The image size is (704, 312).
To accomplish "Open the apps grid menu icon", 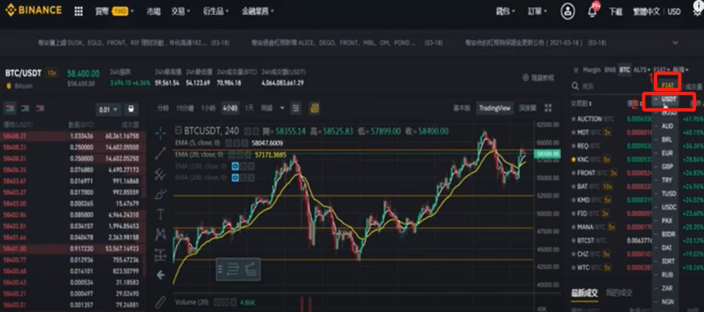I will point(78,11).
